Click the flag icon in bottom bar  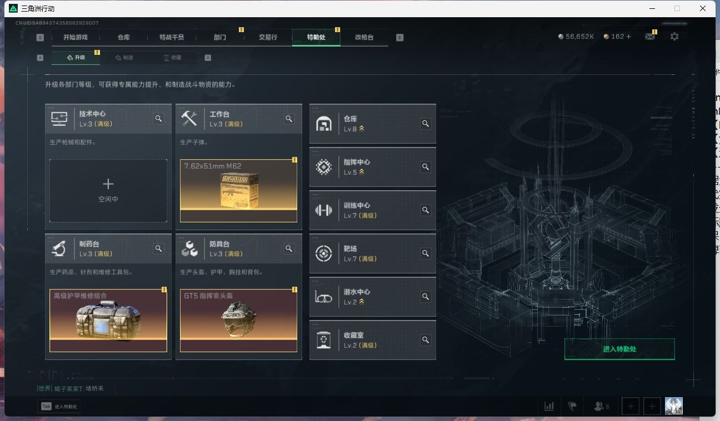click(572, 406)
